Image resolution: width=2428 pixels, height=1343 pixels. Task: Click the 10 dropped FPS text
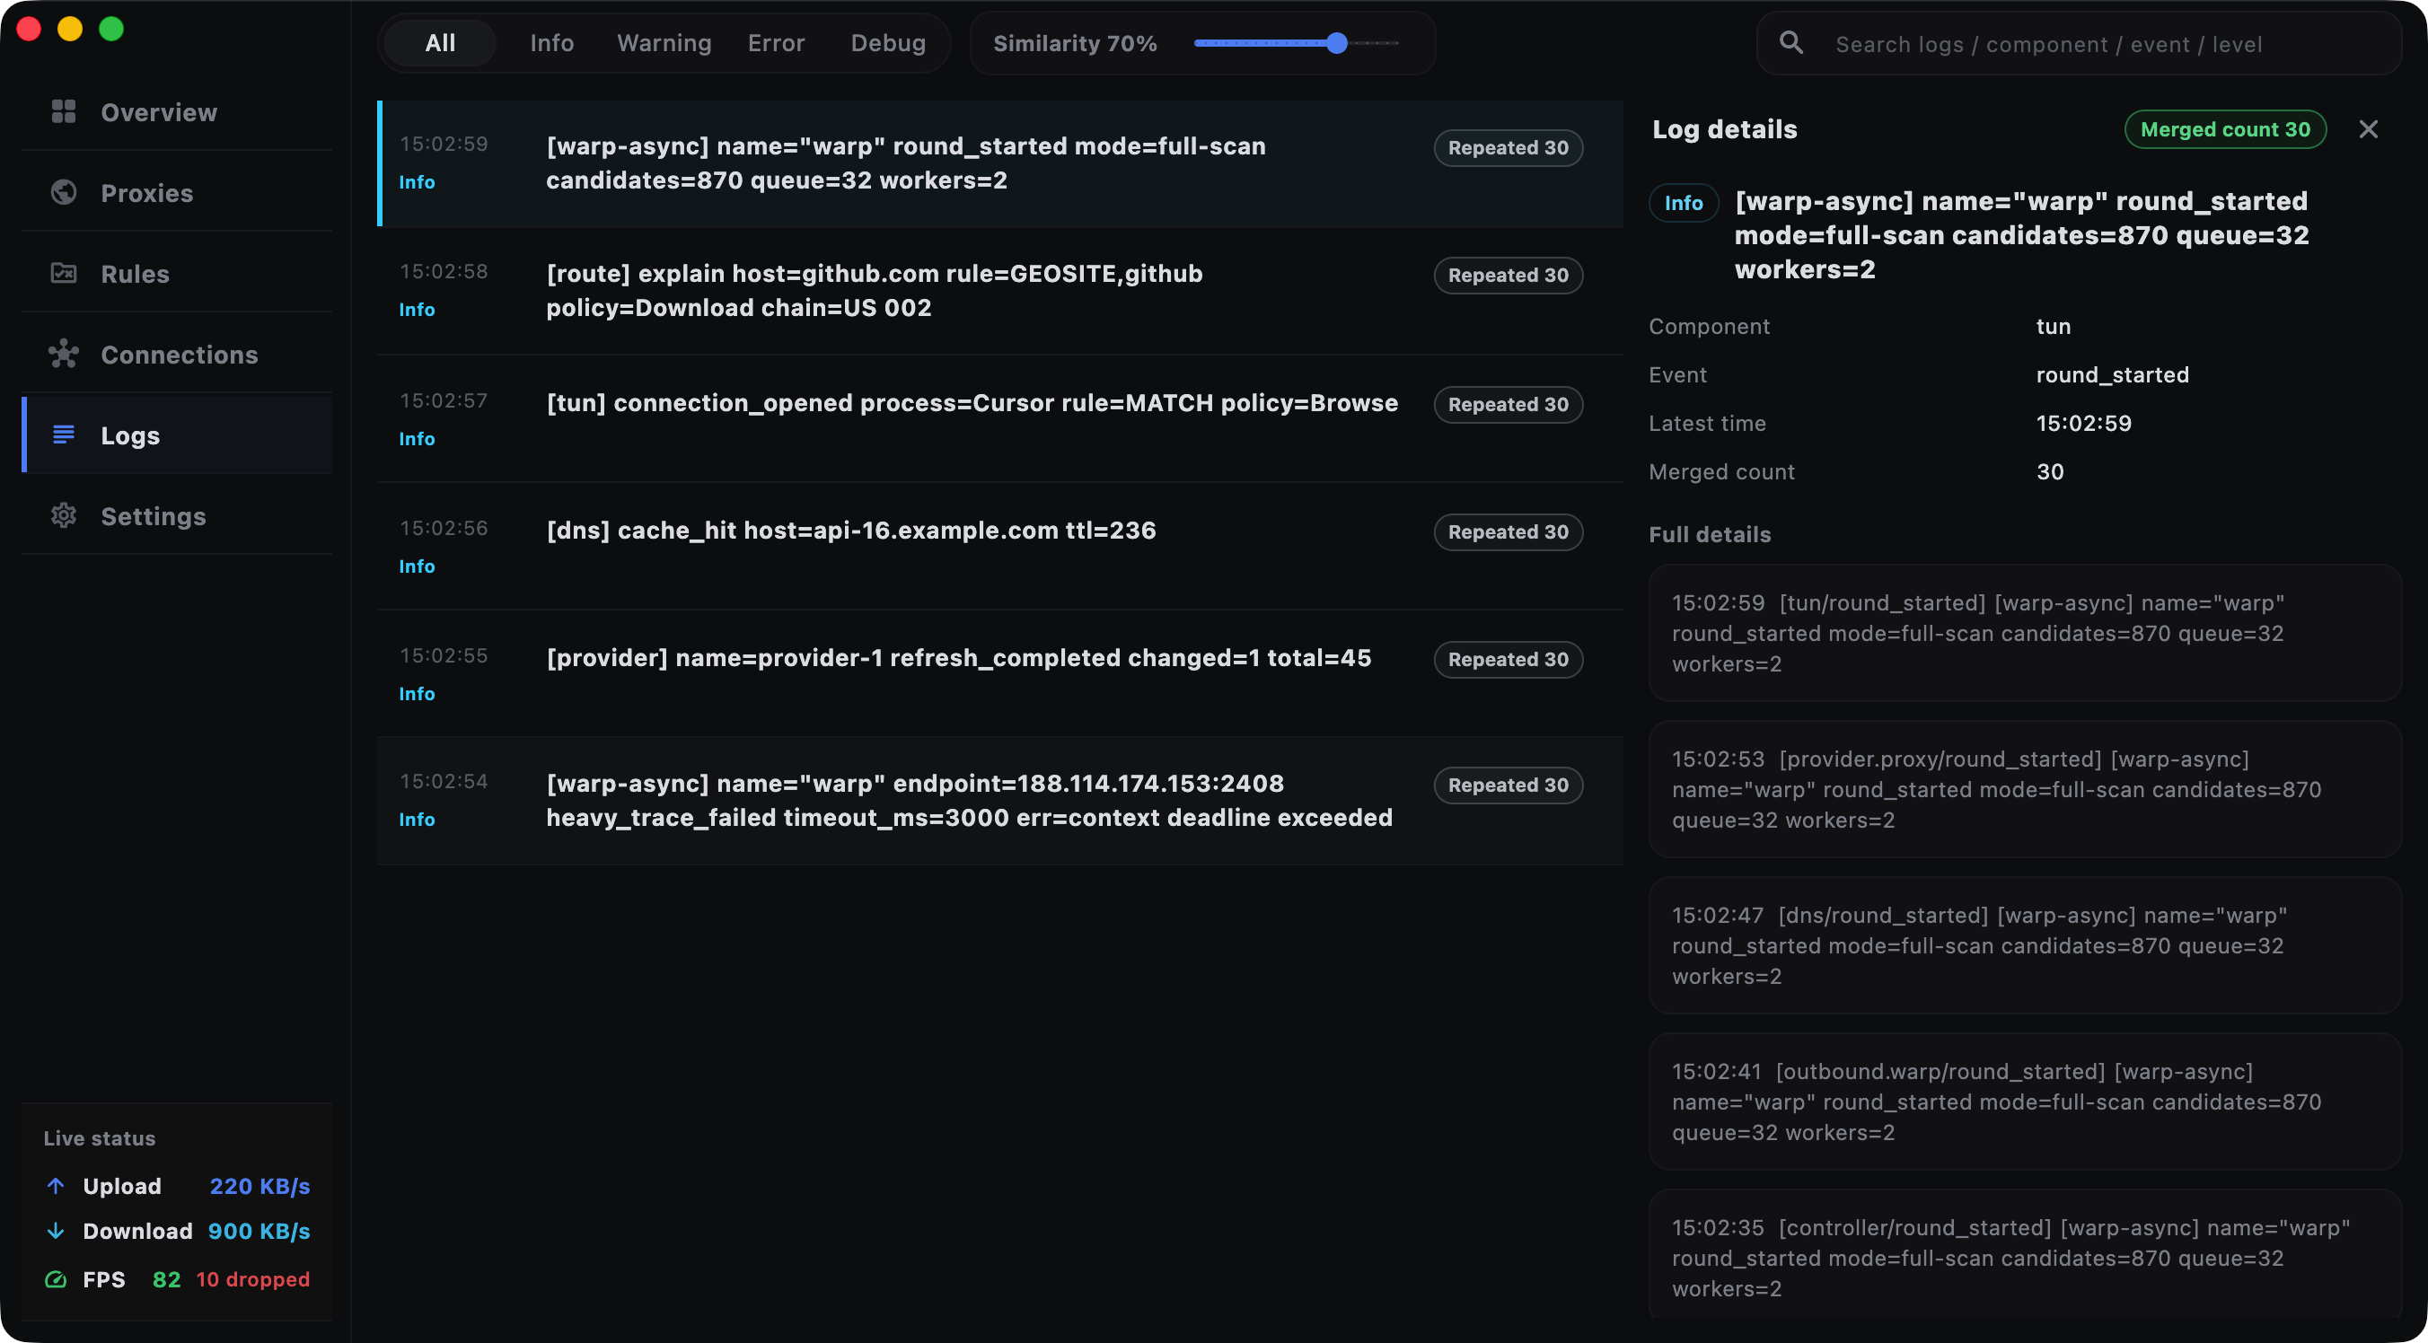(252, 1279)
